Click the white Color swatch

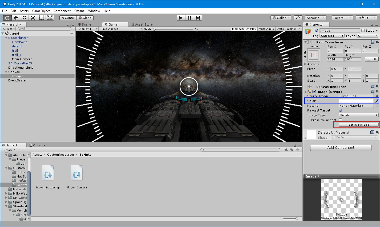pos(356,101)
